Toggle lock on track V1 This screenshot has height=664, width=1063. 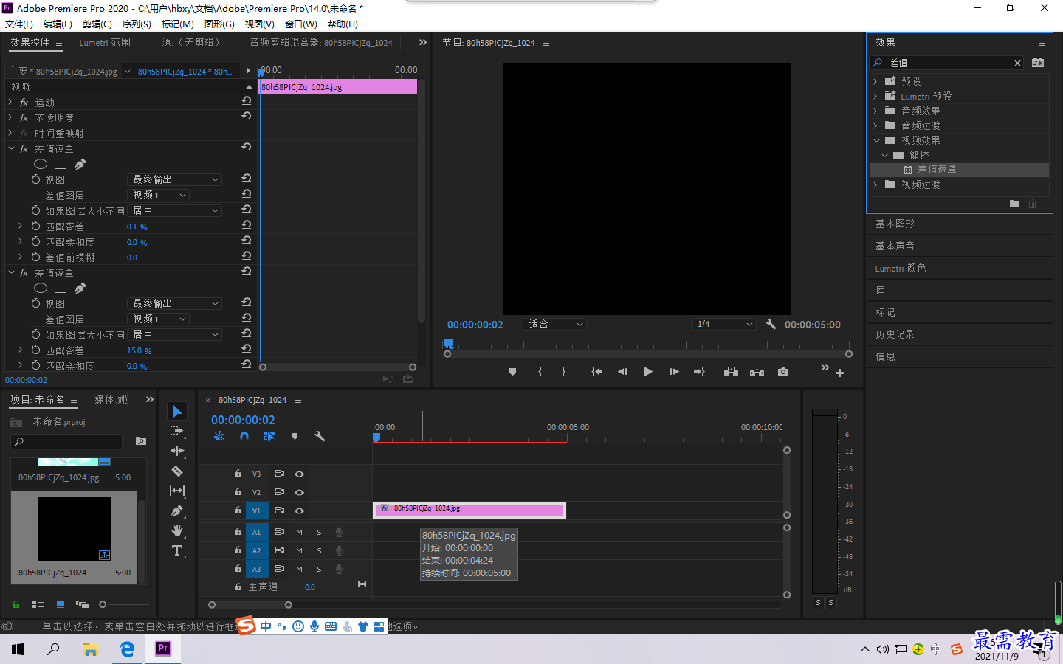point(238,510)
